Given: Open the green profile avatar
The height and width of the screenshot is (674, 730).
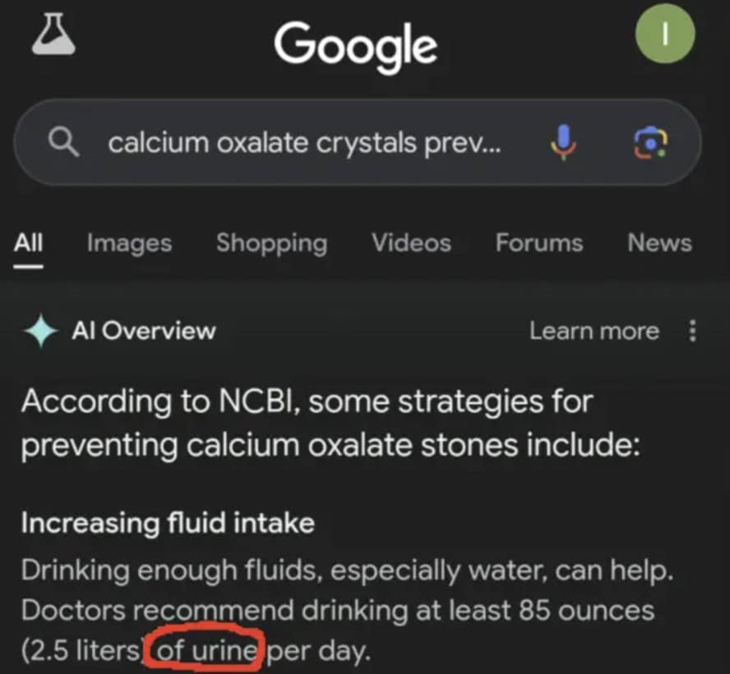Looking at the screenshot, I should [665, 34].
